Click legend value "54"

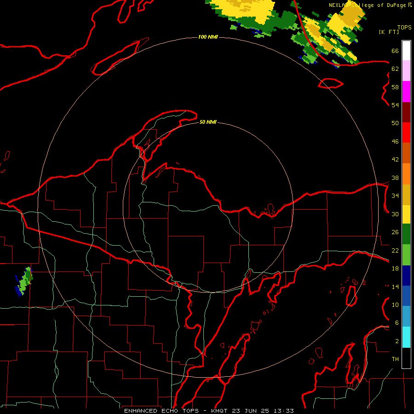(395, 105)
